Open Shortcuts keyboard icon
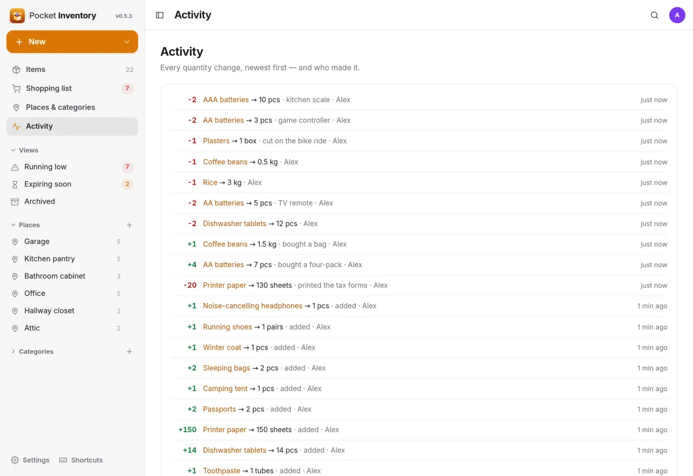 pos(64,460)
